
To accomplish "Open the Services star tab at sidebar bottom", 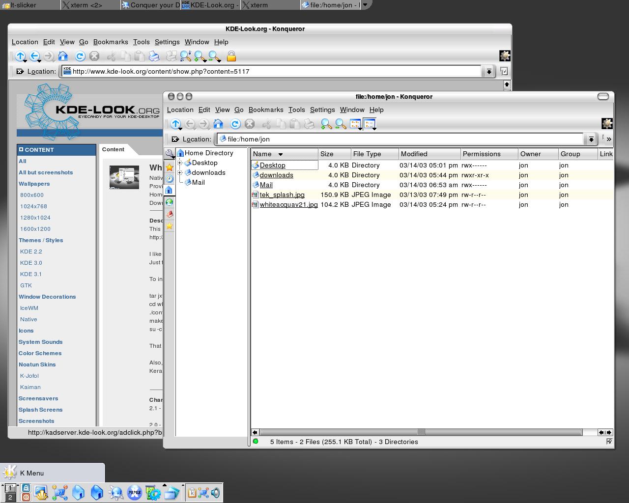I will (170, 226).
